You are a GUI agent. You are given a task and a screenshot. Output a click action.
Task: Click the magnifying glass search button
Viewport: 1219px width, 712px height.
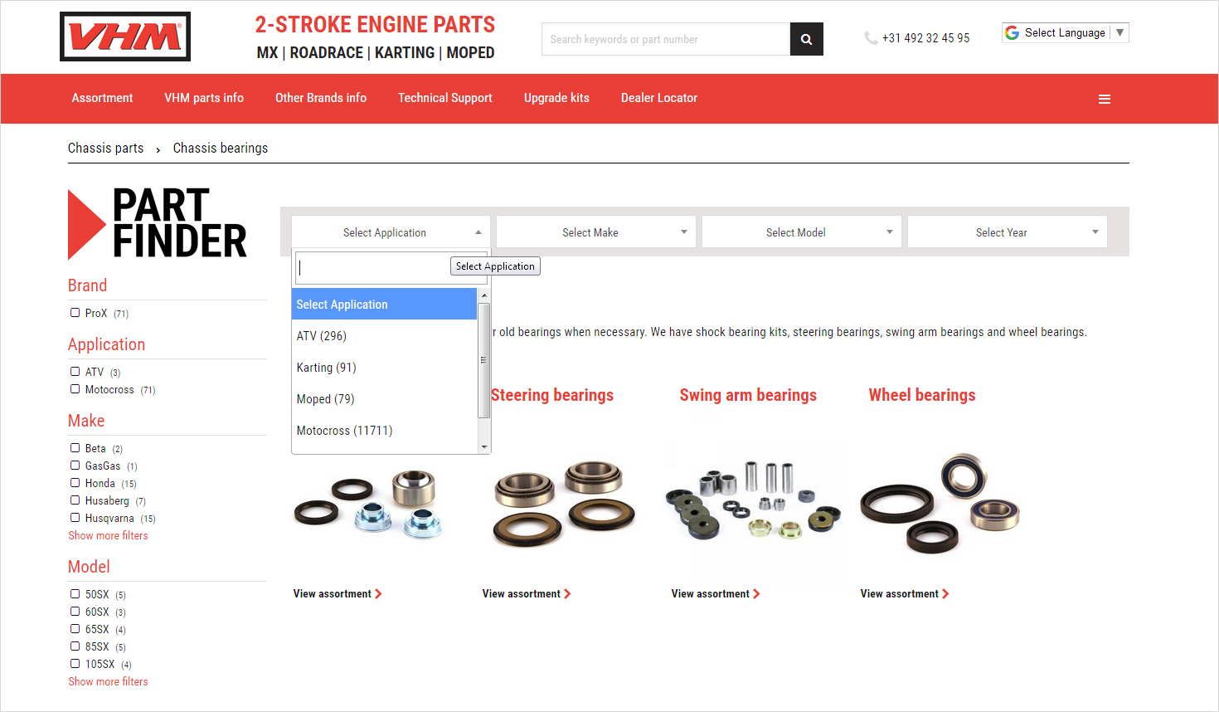pos(806,39)
